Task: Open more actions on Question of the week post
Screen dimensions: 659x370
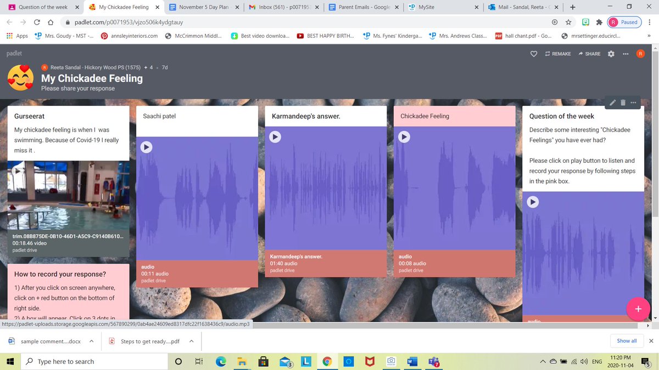Action: (x=633, y=103)
